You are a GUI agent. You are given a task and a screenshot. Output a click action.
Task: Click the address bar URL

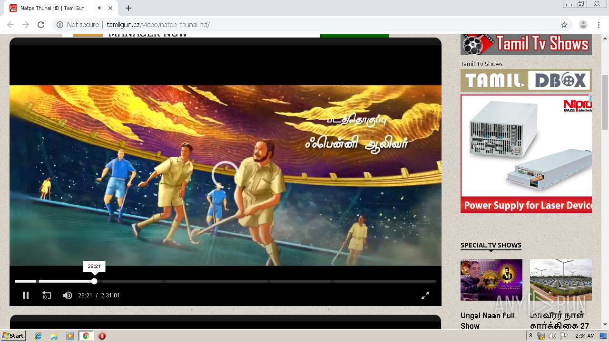(x=158, y=25)
